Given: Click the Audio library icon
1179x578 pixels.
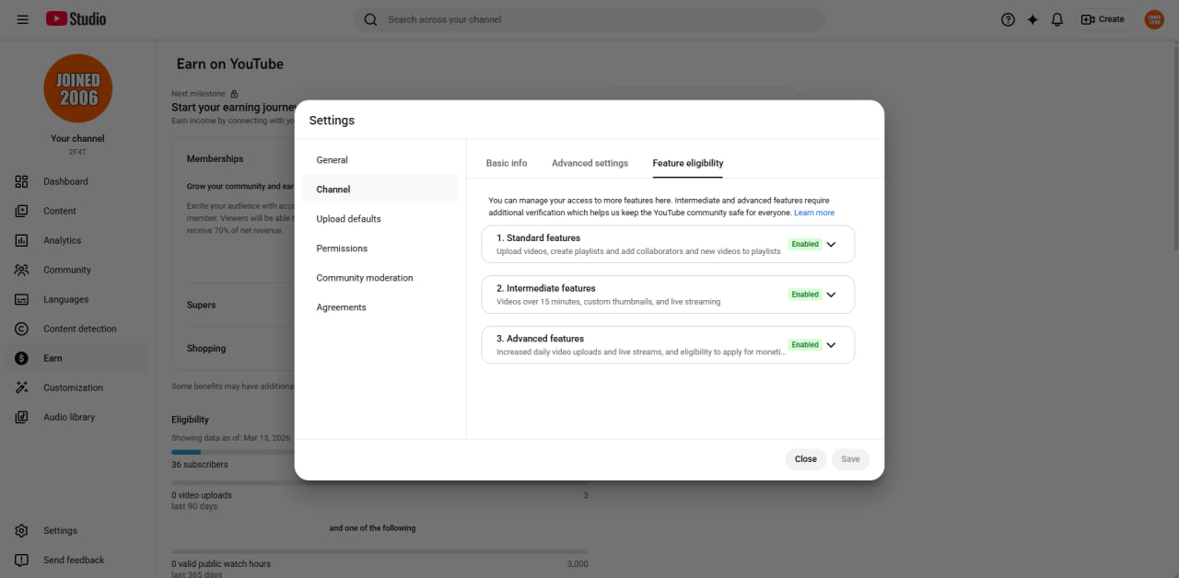Looking at the screenshot, I should click(x=22, y=417).
